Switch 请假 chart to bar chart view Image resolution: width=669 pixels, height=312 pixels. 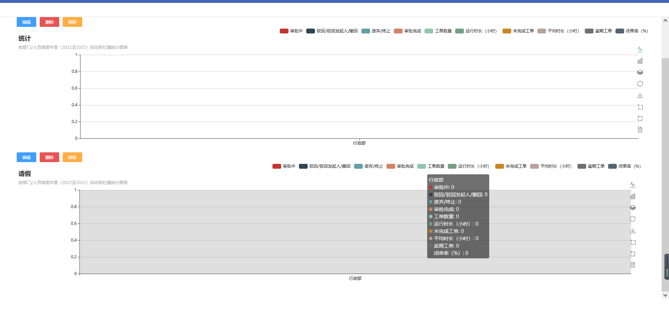tap(633, 196)
